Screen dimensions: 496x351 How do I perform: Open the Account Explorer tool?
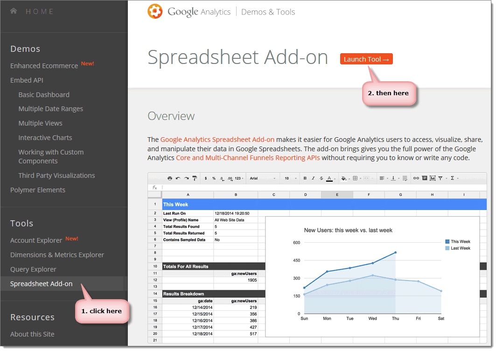[36, 240]
